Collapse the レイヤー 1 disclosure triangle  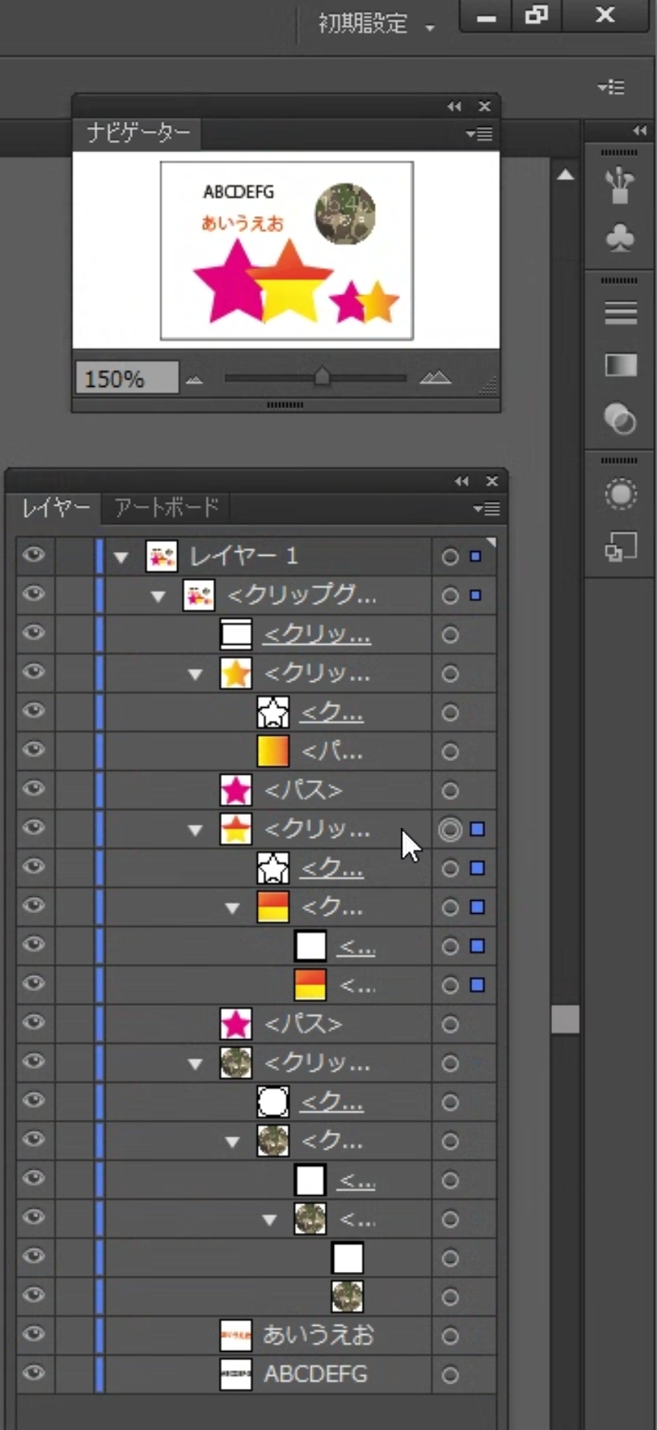121,557
